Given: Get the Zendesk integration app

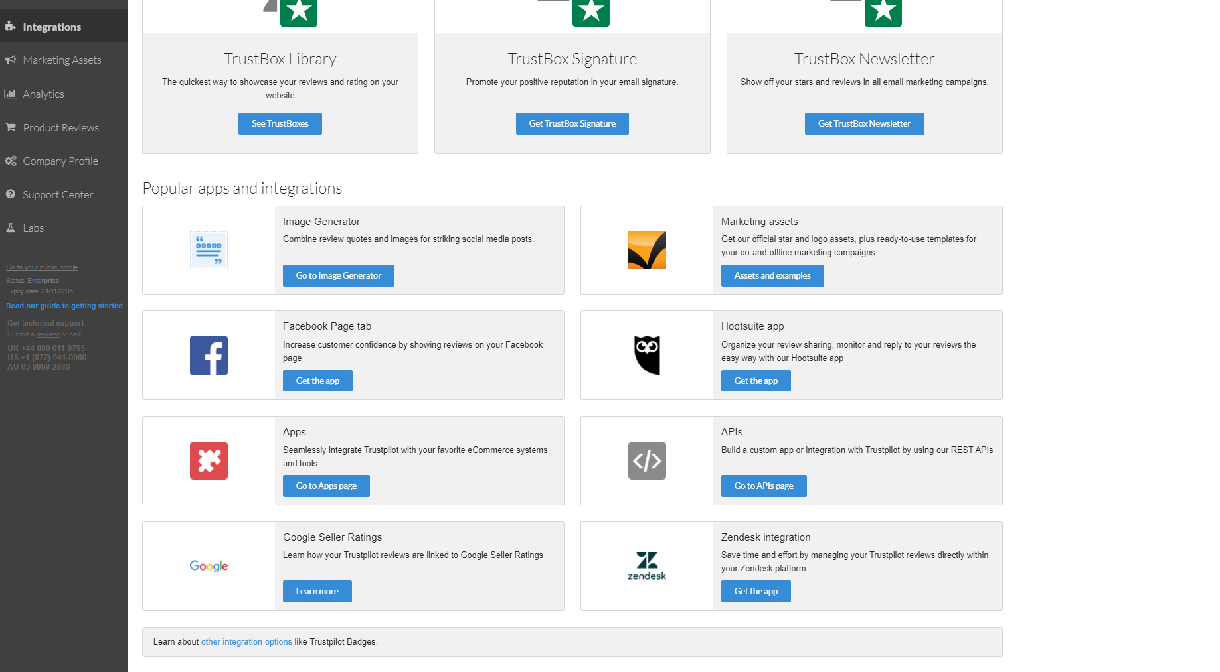Looking at the screenshot, I should [756, 591].
